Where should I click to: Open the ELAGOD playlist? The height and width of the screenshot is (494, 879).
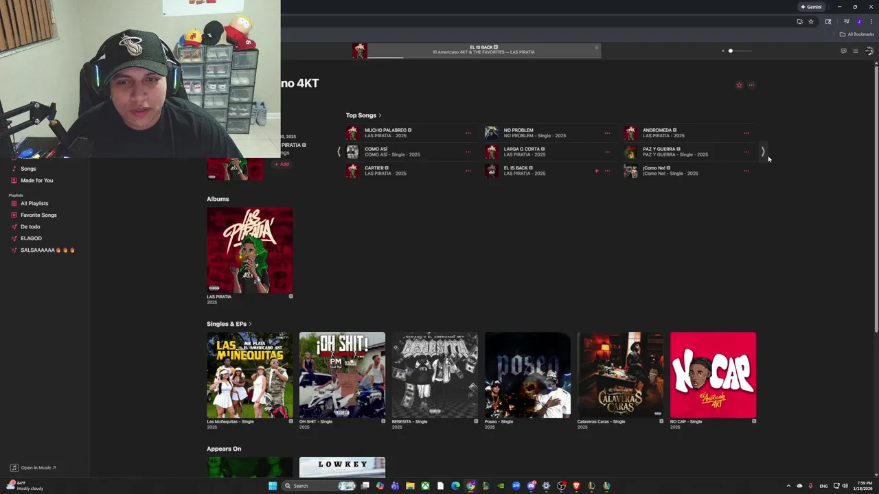pos(31,238)
